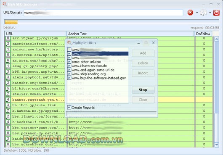Screen dimensions: 223x155
Task: Sort by DoFollow column header
Action: pyautogui.click(x=203, y=34)
